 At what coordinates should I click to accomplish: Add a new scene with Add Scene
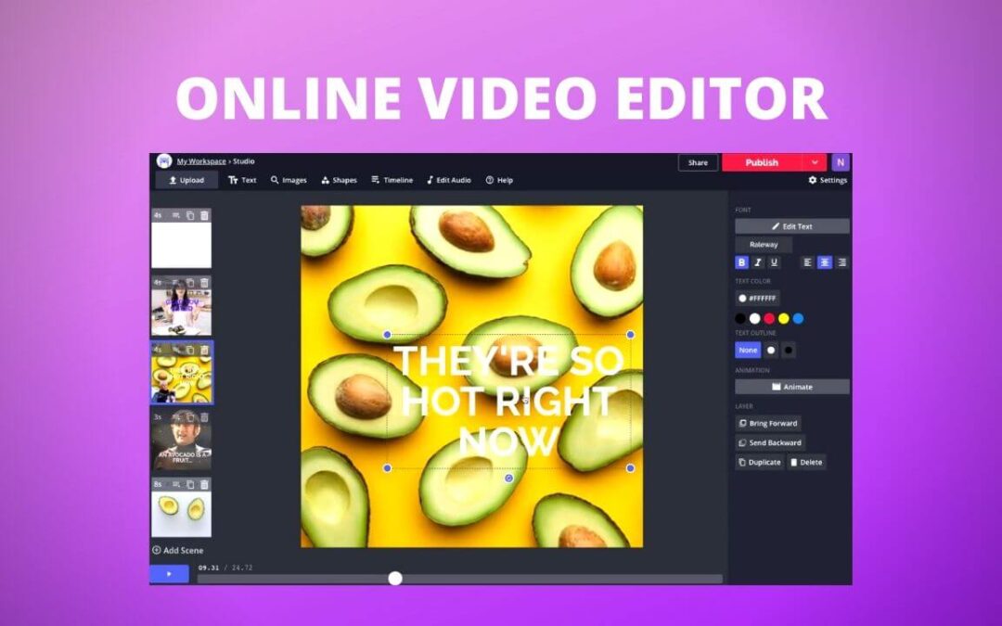tap(181, 550)
